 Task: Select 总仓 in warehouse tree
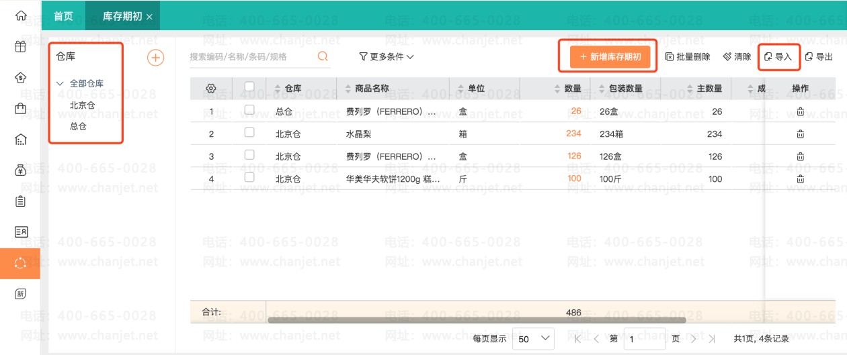[x=78, y=126]
